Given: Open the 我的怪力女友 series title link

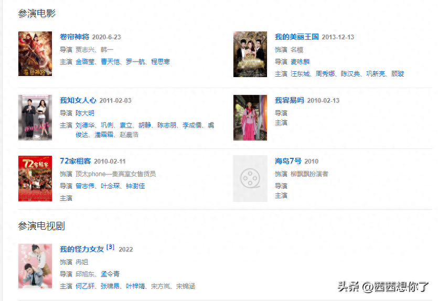Looking at the screenshot, I should click(x=82, y=249).
